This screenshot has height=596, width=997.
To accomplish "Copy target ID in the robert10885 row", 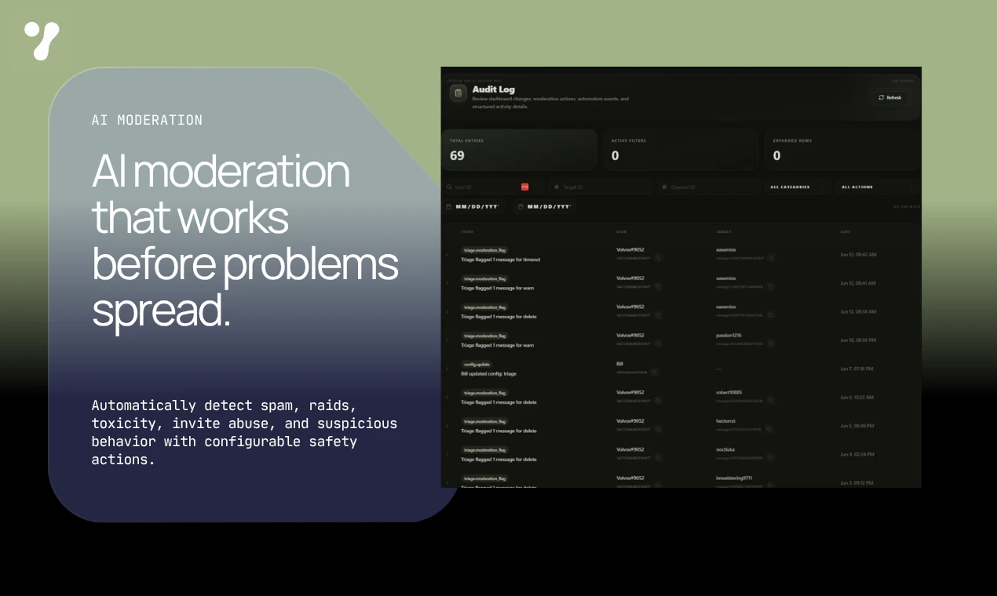I will coord(771,401).
